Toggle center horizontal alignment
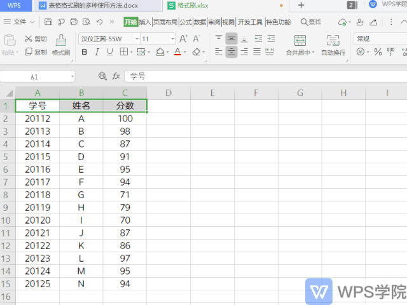Viewport: 407px width, 305px height. [231, 52]
